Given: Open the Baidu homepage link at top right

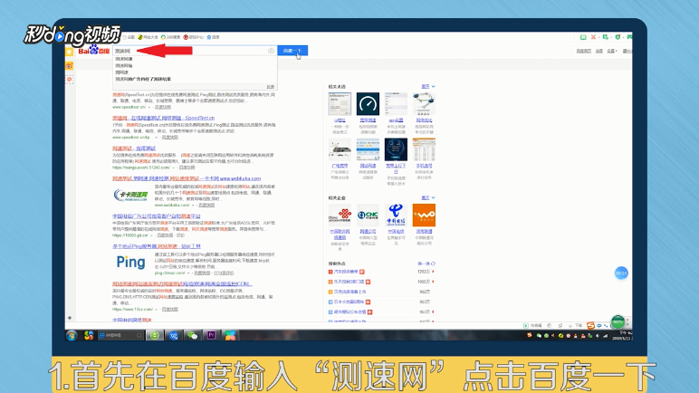Looking at the screenshot, I should [583, 51].
